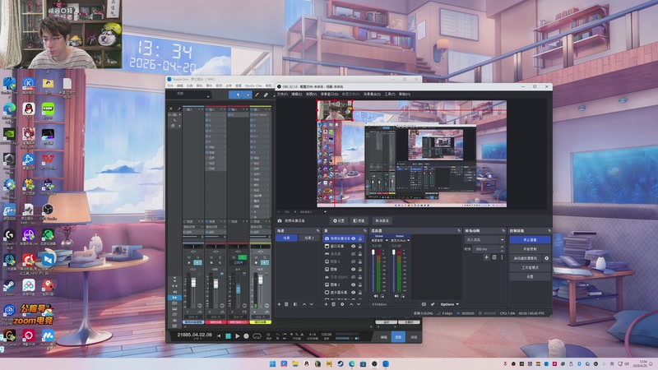The height and width of the screenshot is (370, 658).
Task: Increase transition duration with up stepper arrow
Action: click(x=503, y=247)
